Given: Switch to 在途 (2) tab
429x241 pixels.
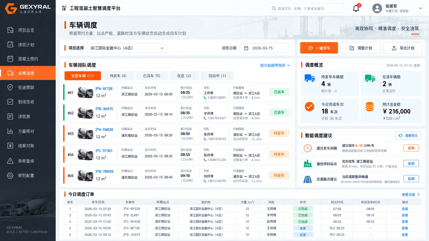Looking at the screenshot, I should point(184,76).
